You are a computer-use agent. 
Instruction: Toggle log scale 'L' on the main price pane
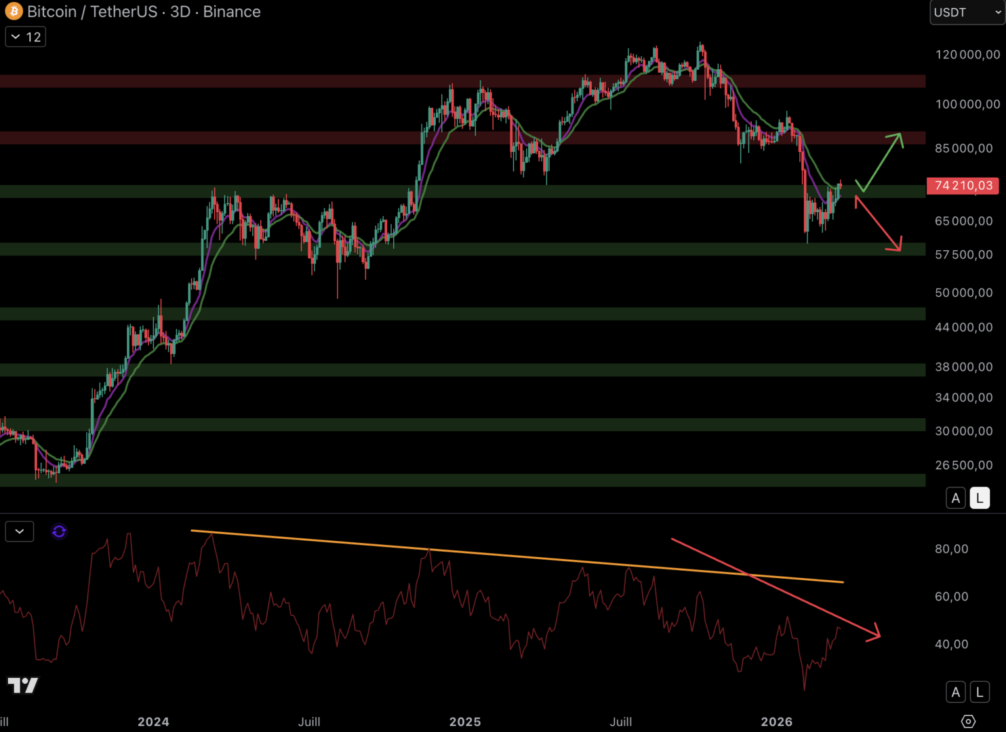coord(980,498)
